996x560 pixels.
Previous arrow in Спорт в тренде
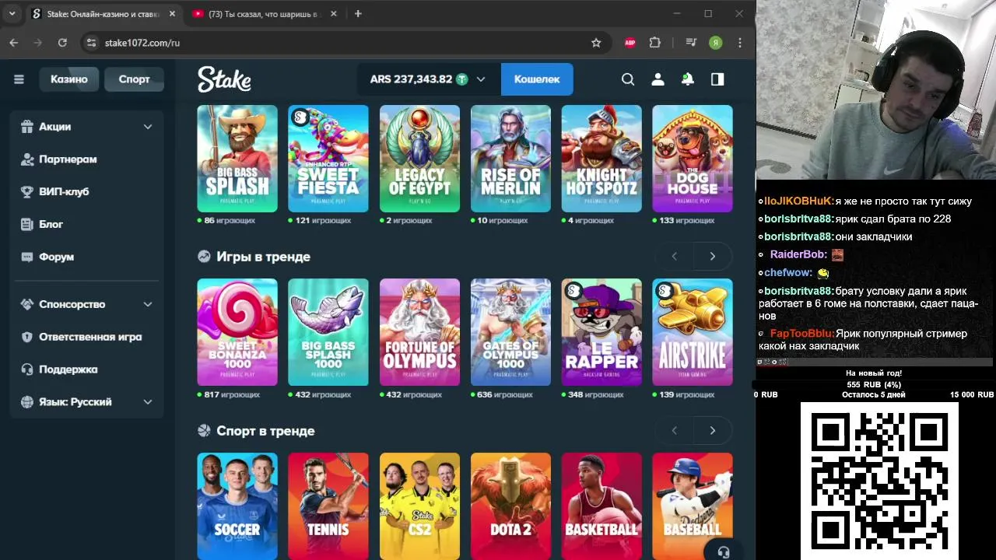675,431
